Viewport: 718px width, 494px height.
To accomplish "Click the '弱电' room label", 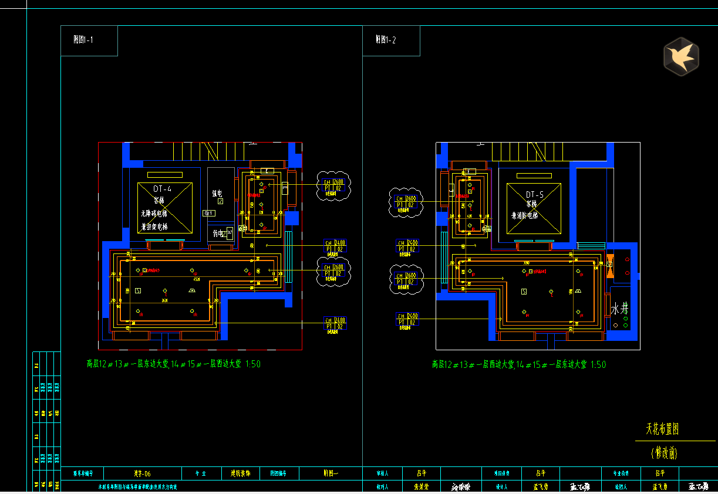I will [218, 234].
